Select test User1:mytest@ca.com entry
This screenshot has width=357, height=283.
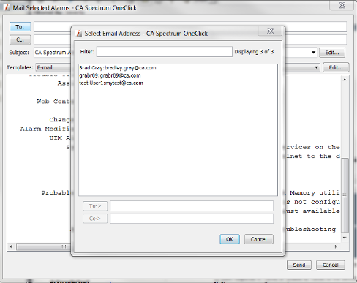click(x=111, y=83)
